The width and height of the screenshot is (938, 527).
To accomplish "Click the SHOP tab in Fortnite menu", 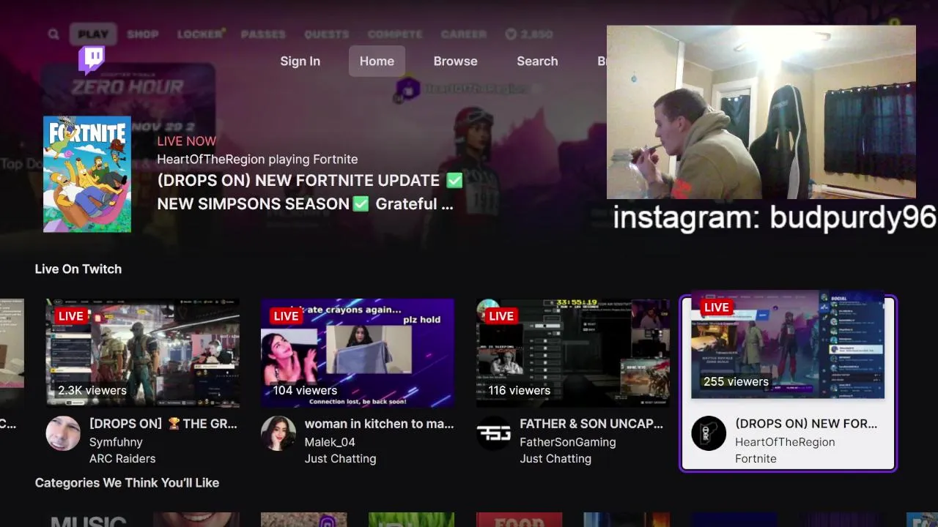I will pos(143,34).
